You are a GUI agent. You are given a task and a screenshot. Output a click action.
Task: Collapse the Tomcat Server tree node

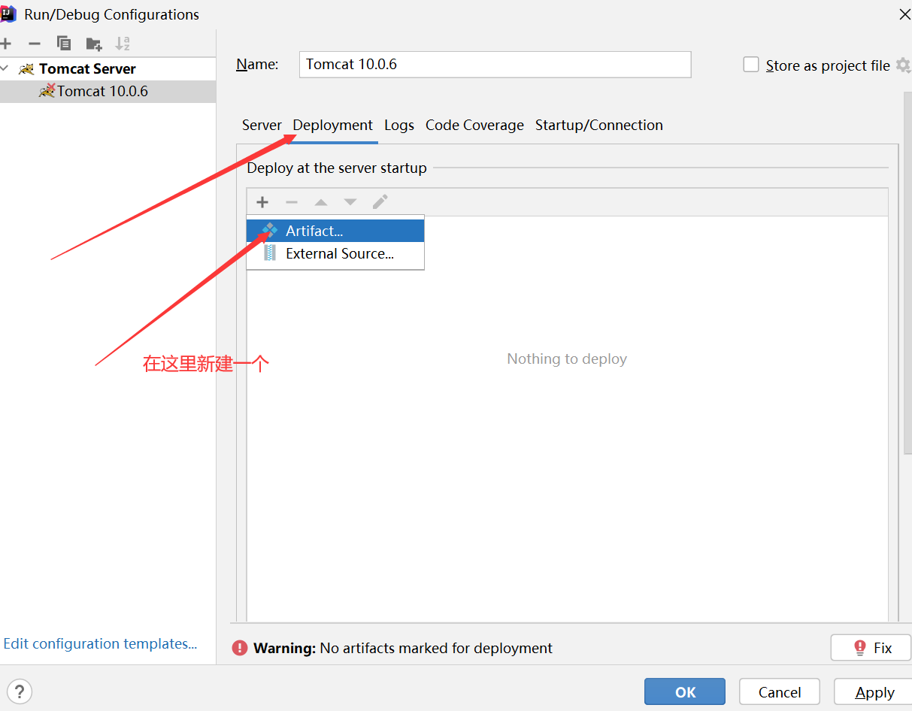pyautogui.click(x=5, y=68)
